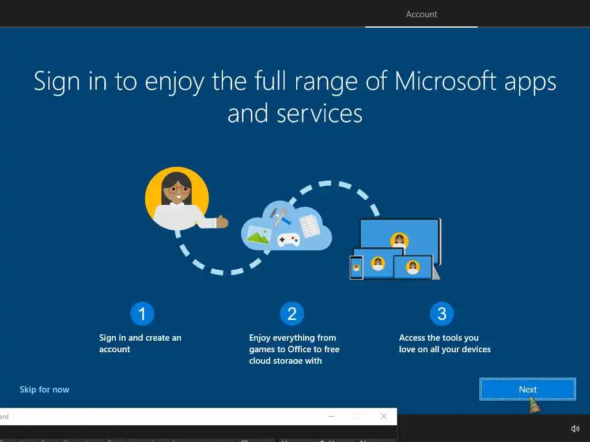Click the step 3 circle icon
Image resolution: width=590 pixels, height=442 pixels.
(442, 314)
